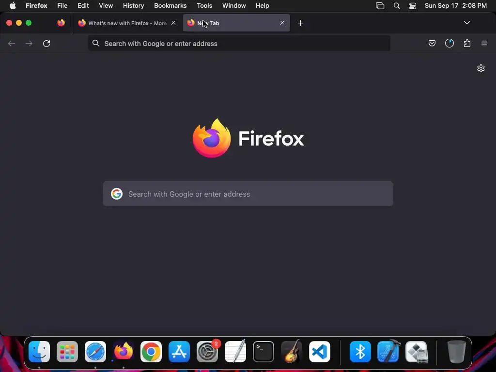This screenshot has width=496, height=372.
Task: Launch Google Chrome from the Dock
Action: point(151,352)
